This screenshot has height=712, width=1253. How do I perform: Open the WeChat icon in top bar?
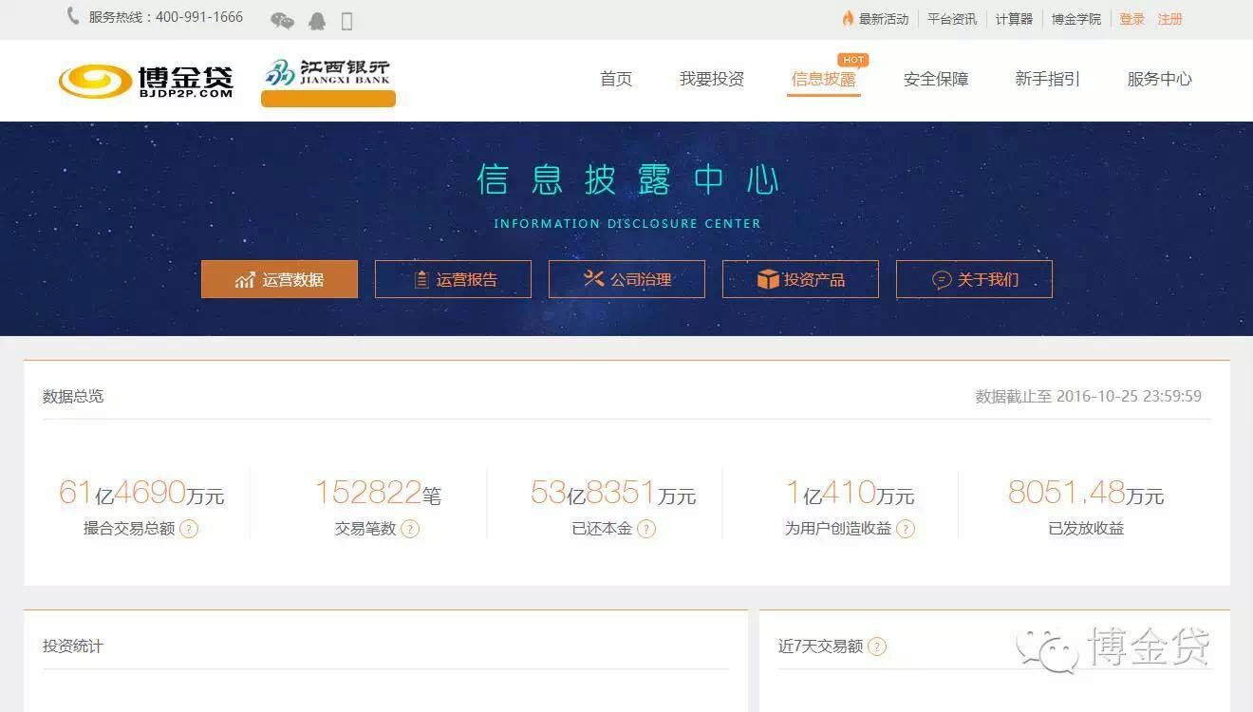pos(282,19)
